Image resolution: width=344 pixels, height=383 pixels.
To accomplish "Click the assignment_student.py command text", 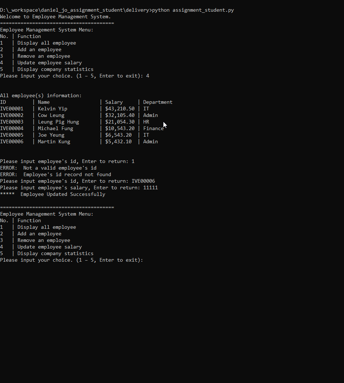I will pyautogui.click(x=203, y=10).
